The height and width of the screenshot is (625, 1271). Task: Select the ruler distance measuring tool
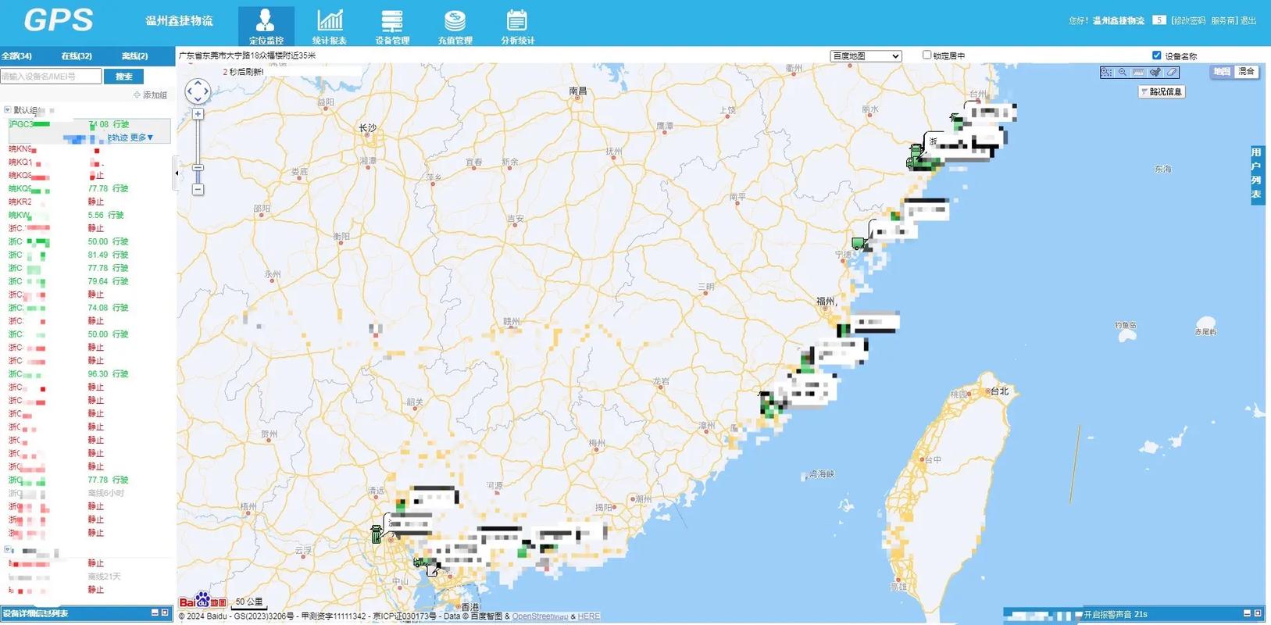click(1138, 72)
